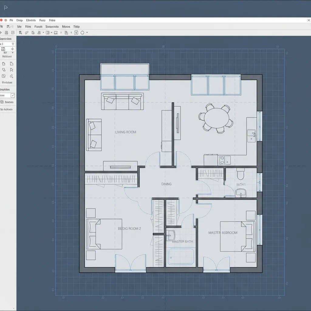The width and height of the screenshot is (311, 311).
Task: Click the "bextres" button
Action: click(x=9, y=102)
